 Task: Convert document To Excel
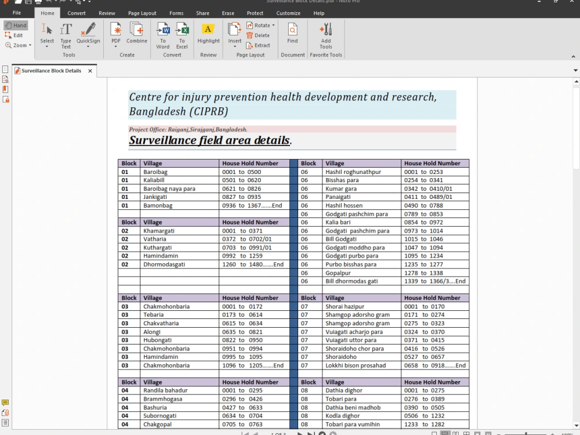click(x=182, y=35)
